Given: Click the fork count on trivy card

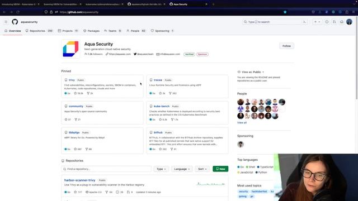Looking at the screenshot, I should pos(89,93).
